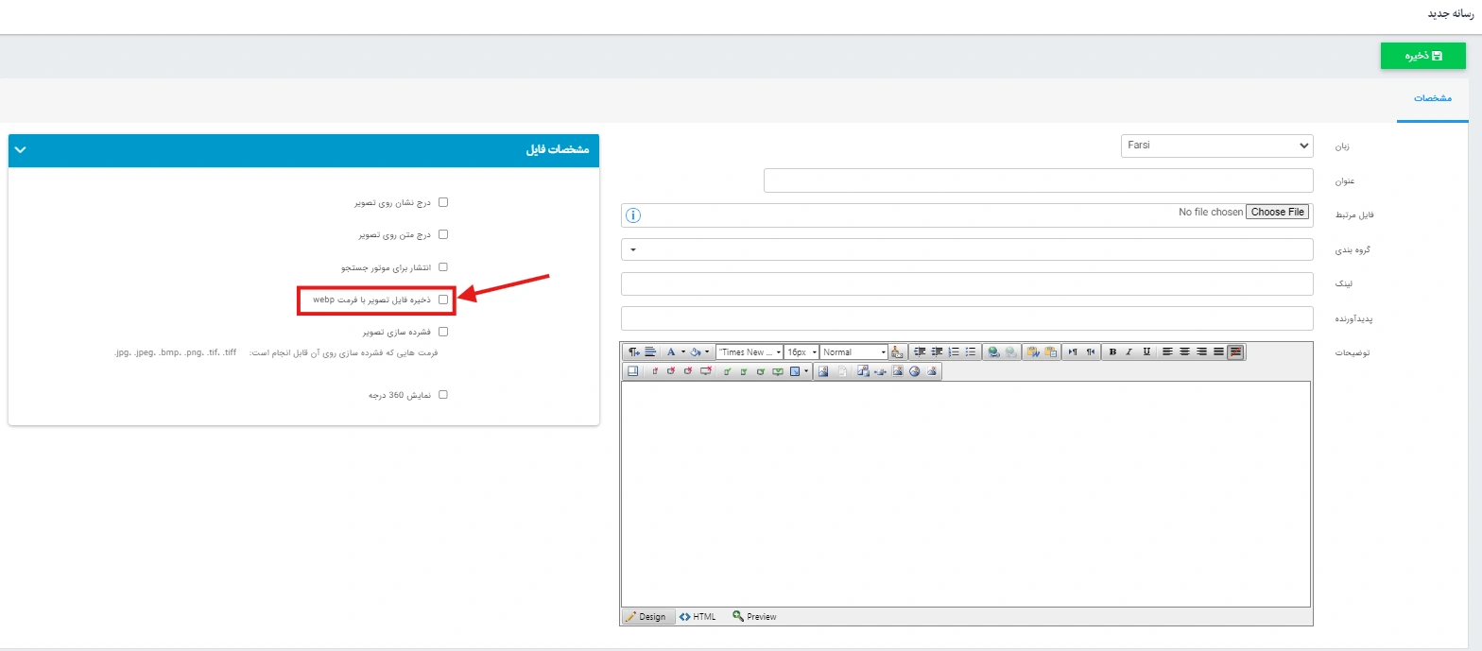The image size is (1482, 651).
Task: Open the Times New Roman font dropdown
Action: click(750, 352)
